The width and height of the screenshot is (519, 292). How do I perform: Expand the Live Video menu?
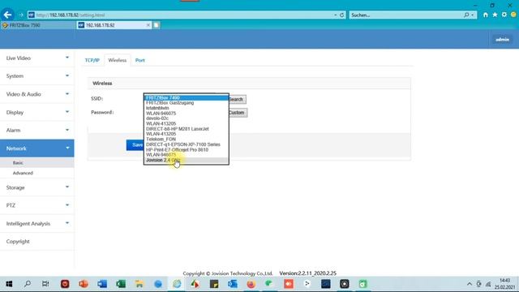tap(37, 58)
